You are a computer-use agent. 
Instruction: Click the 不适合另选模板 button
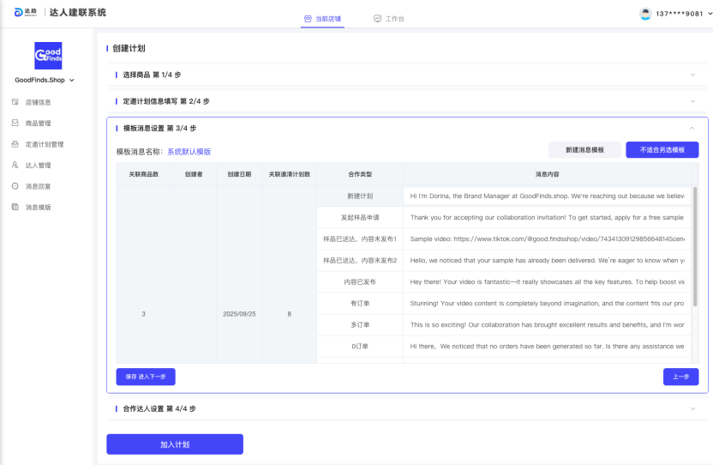662,149
